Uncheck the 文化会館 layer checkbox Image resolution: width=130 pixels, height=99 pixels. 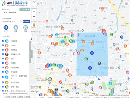3,72
